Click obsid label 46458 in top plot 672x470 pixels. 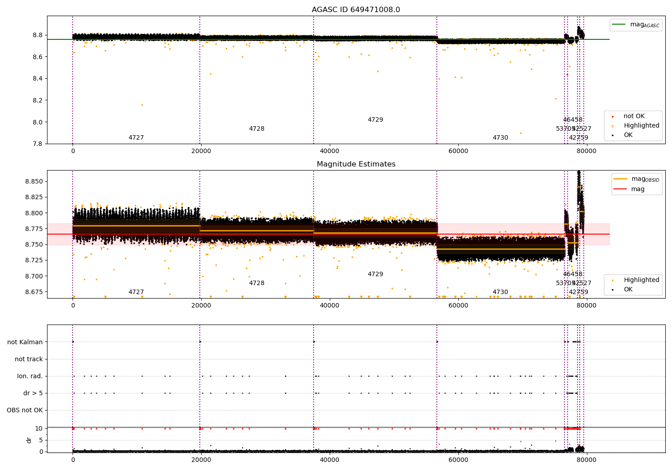(573, 120)
